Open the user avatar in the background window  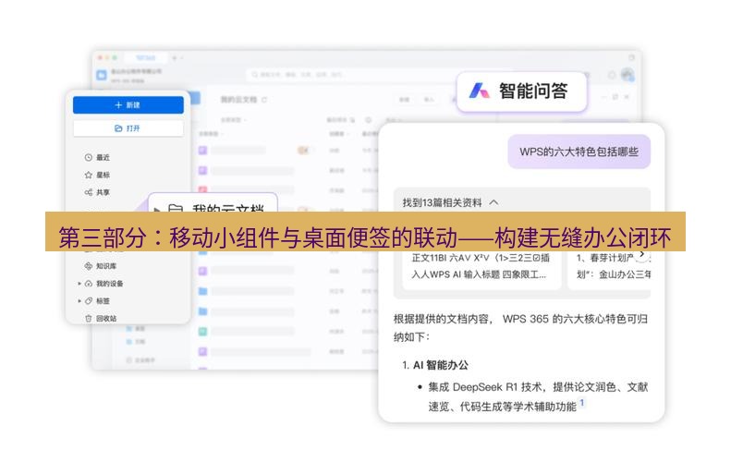point(627,75)
